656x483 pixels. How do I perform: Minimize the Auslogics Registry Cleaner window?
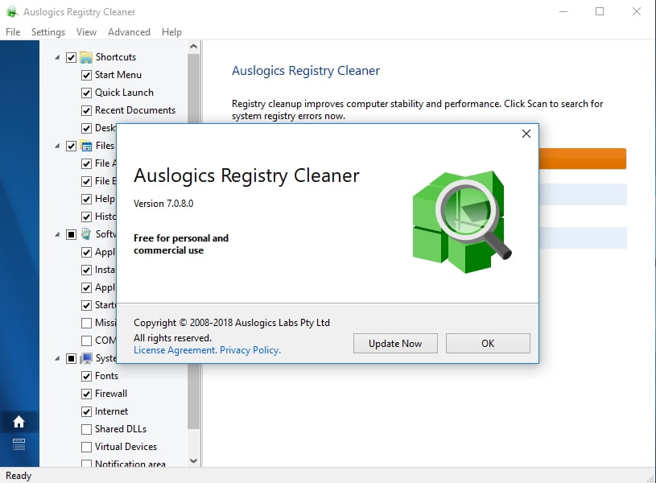point(563,12)
